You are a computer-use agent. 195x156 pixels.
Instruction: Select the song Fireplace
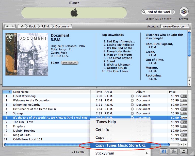19,126
